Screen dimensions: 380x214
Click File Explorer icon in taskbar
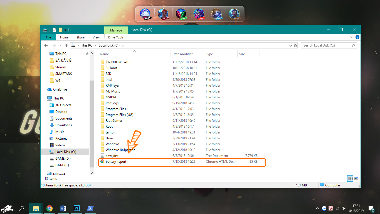36,208
